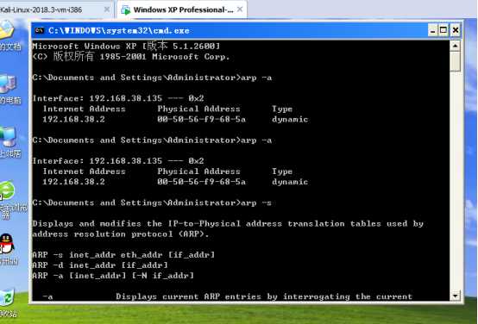Click the 'ARP -s inet_addr eth_addr [if_addr]' line

pos(123,255)
